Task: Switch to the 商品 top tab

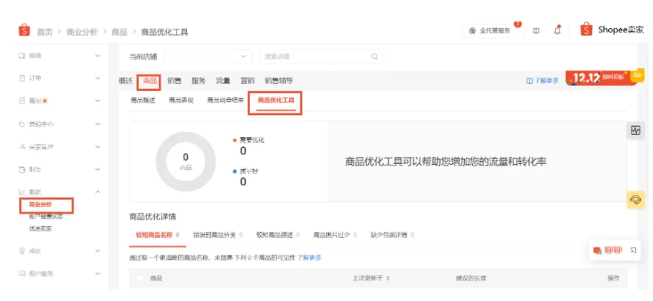Action: click(150, 81)
